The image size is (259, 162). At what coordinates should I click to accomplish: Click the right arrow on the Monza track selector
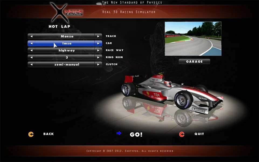[98, 36]
